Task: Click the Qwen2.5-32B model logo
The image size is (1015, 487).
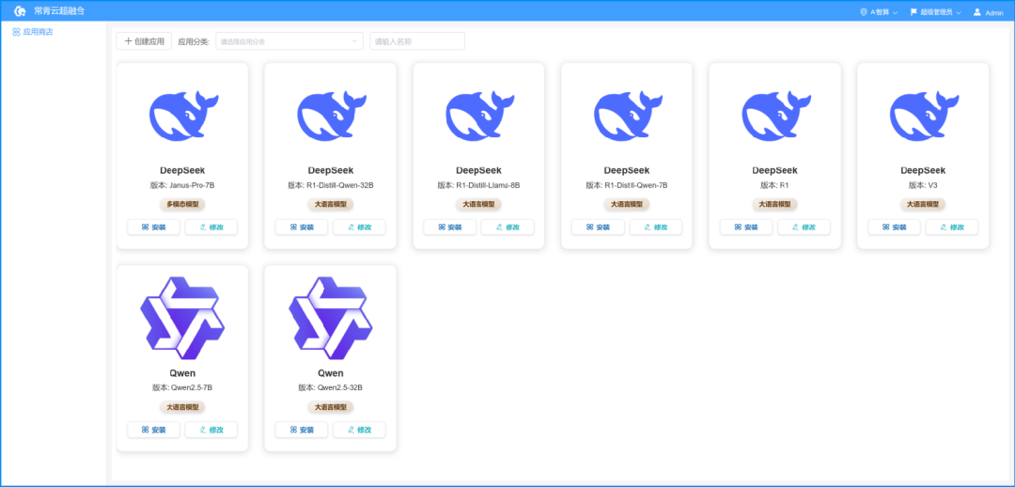Action: (331, 319)
